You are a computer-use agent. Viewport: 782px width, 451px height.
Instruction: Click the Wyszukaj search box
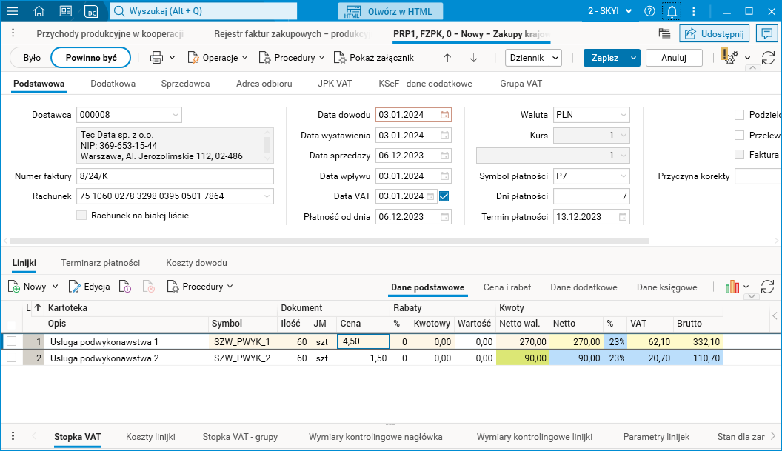coord(204,11)
